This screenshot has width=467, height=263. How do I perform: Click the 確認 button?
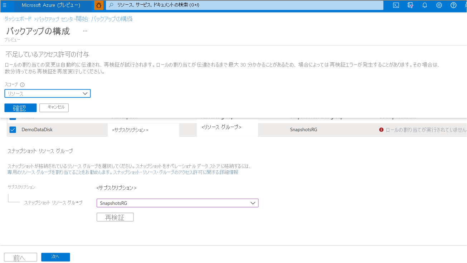click(20, 108)
